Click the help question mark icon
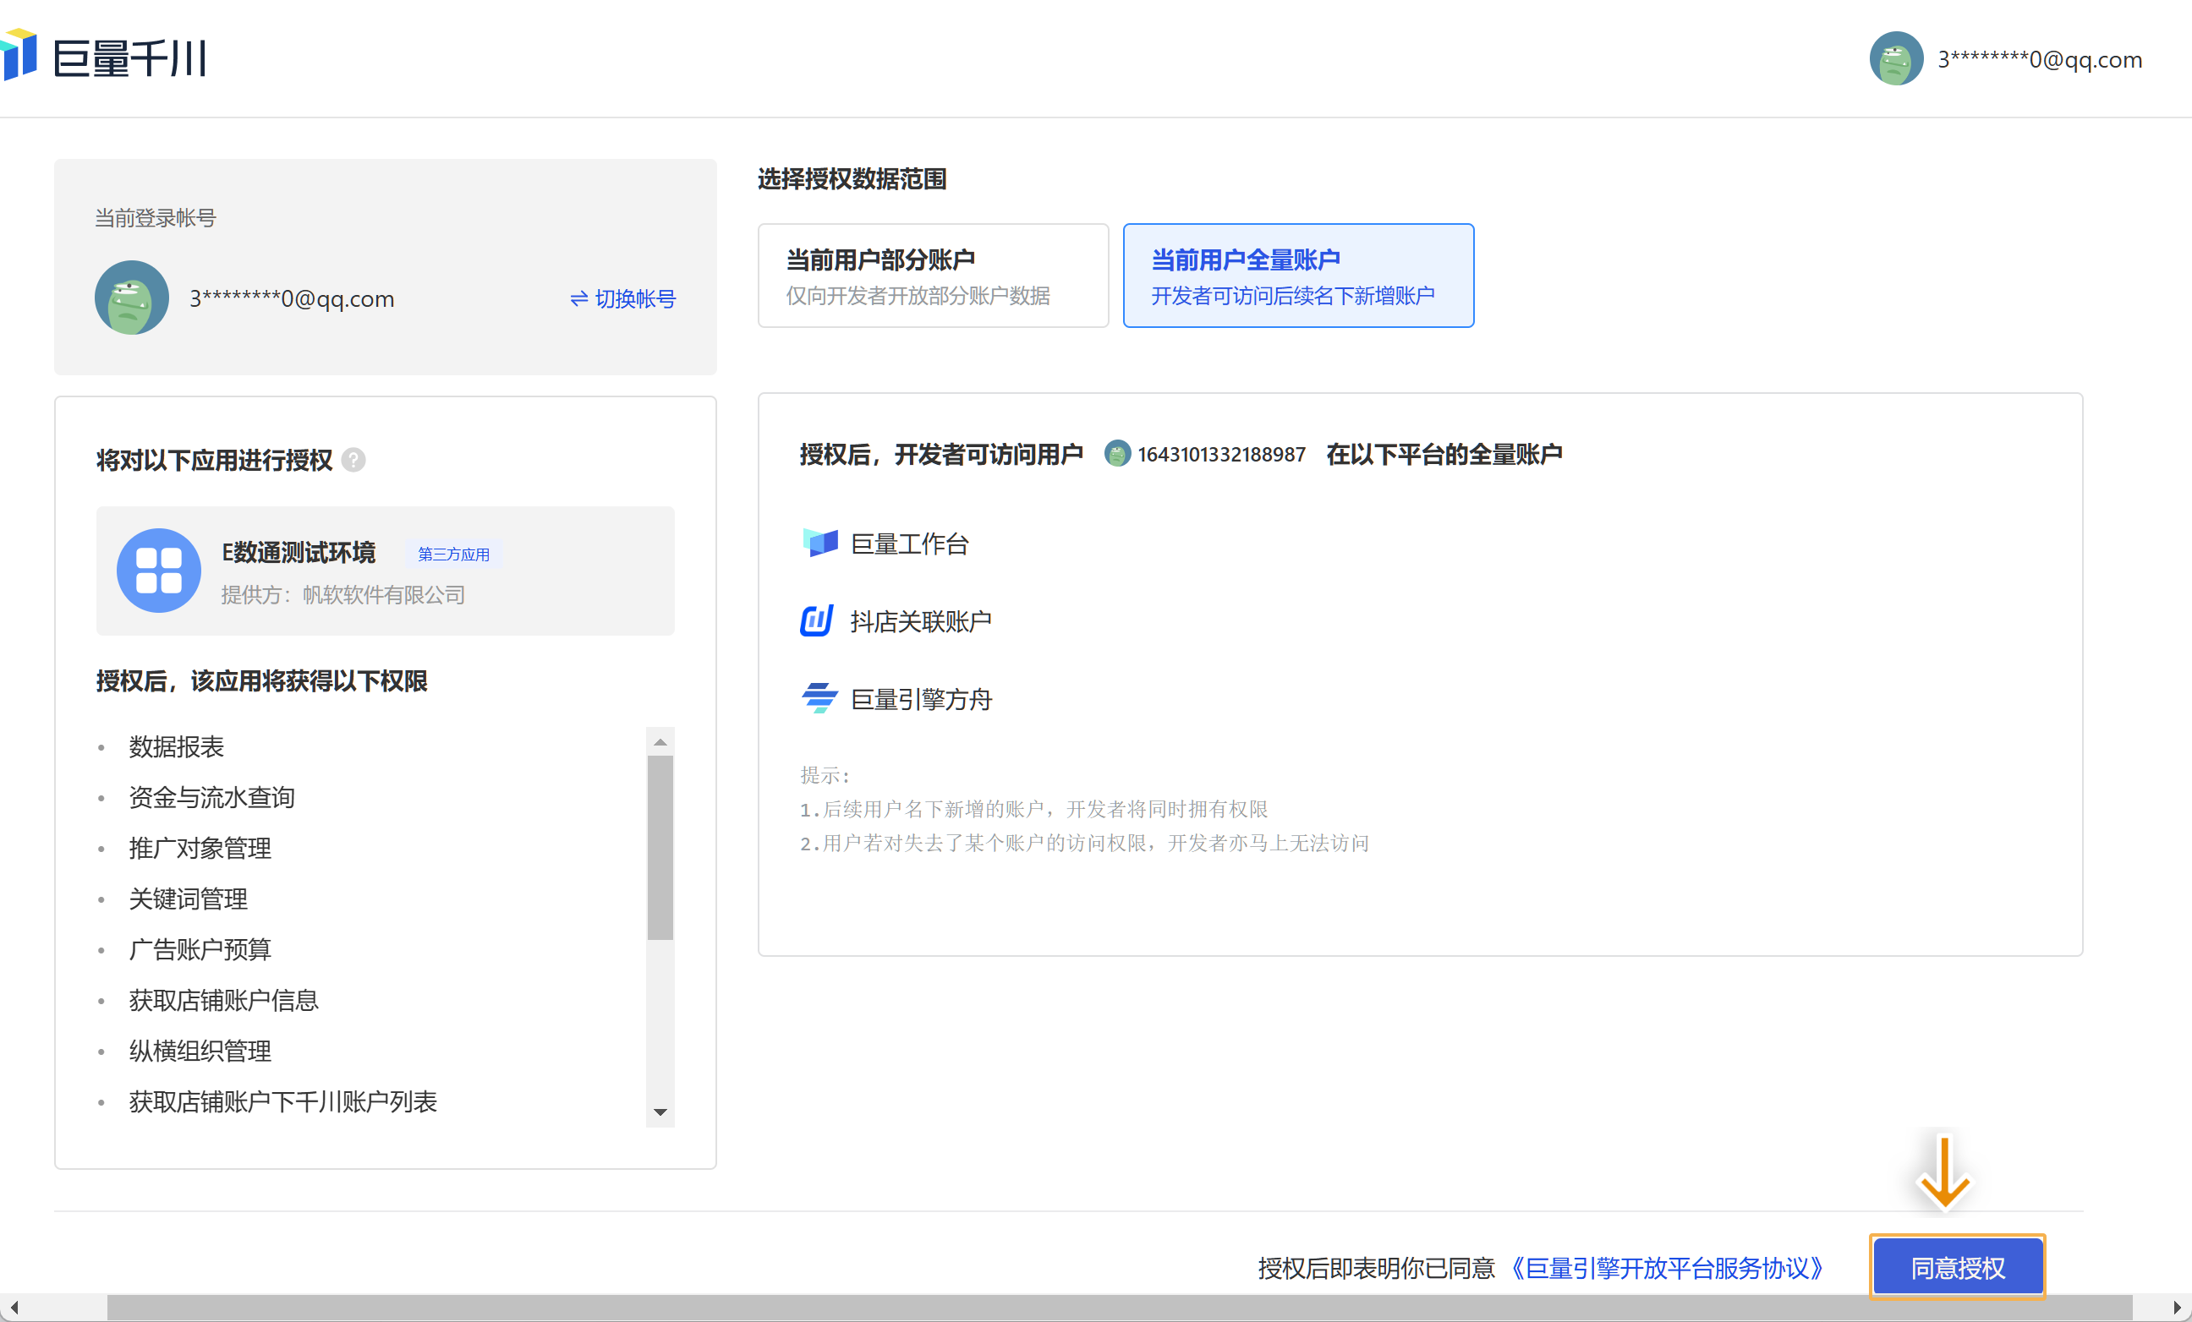The height and width of the screenshot is (1322, 2192). 353,460
